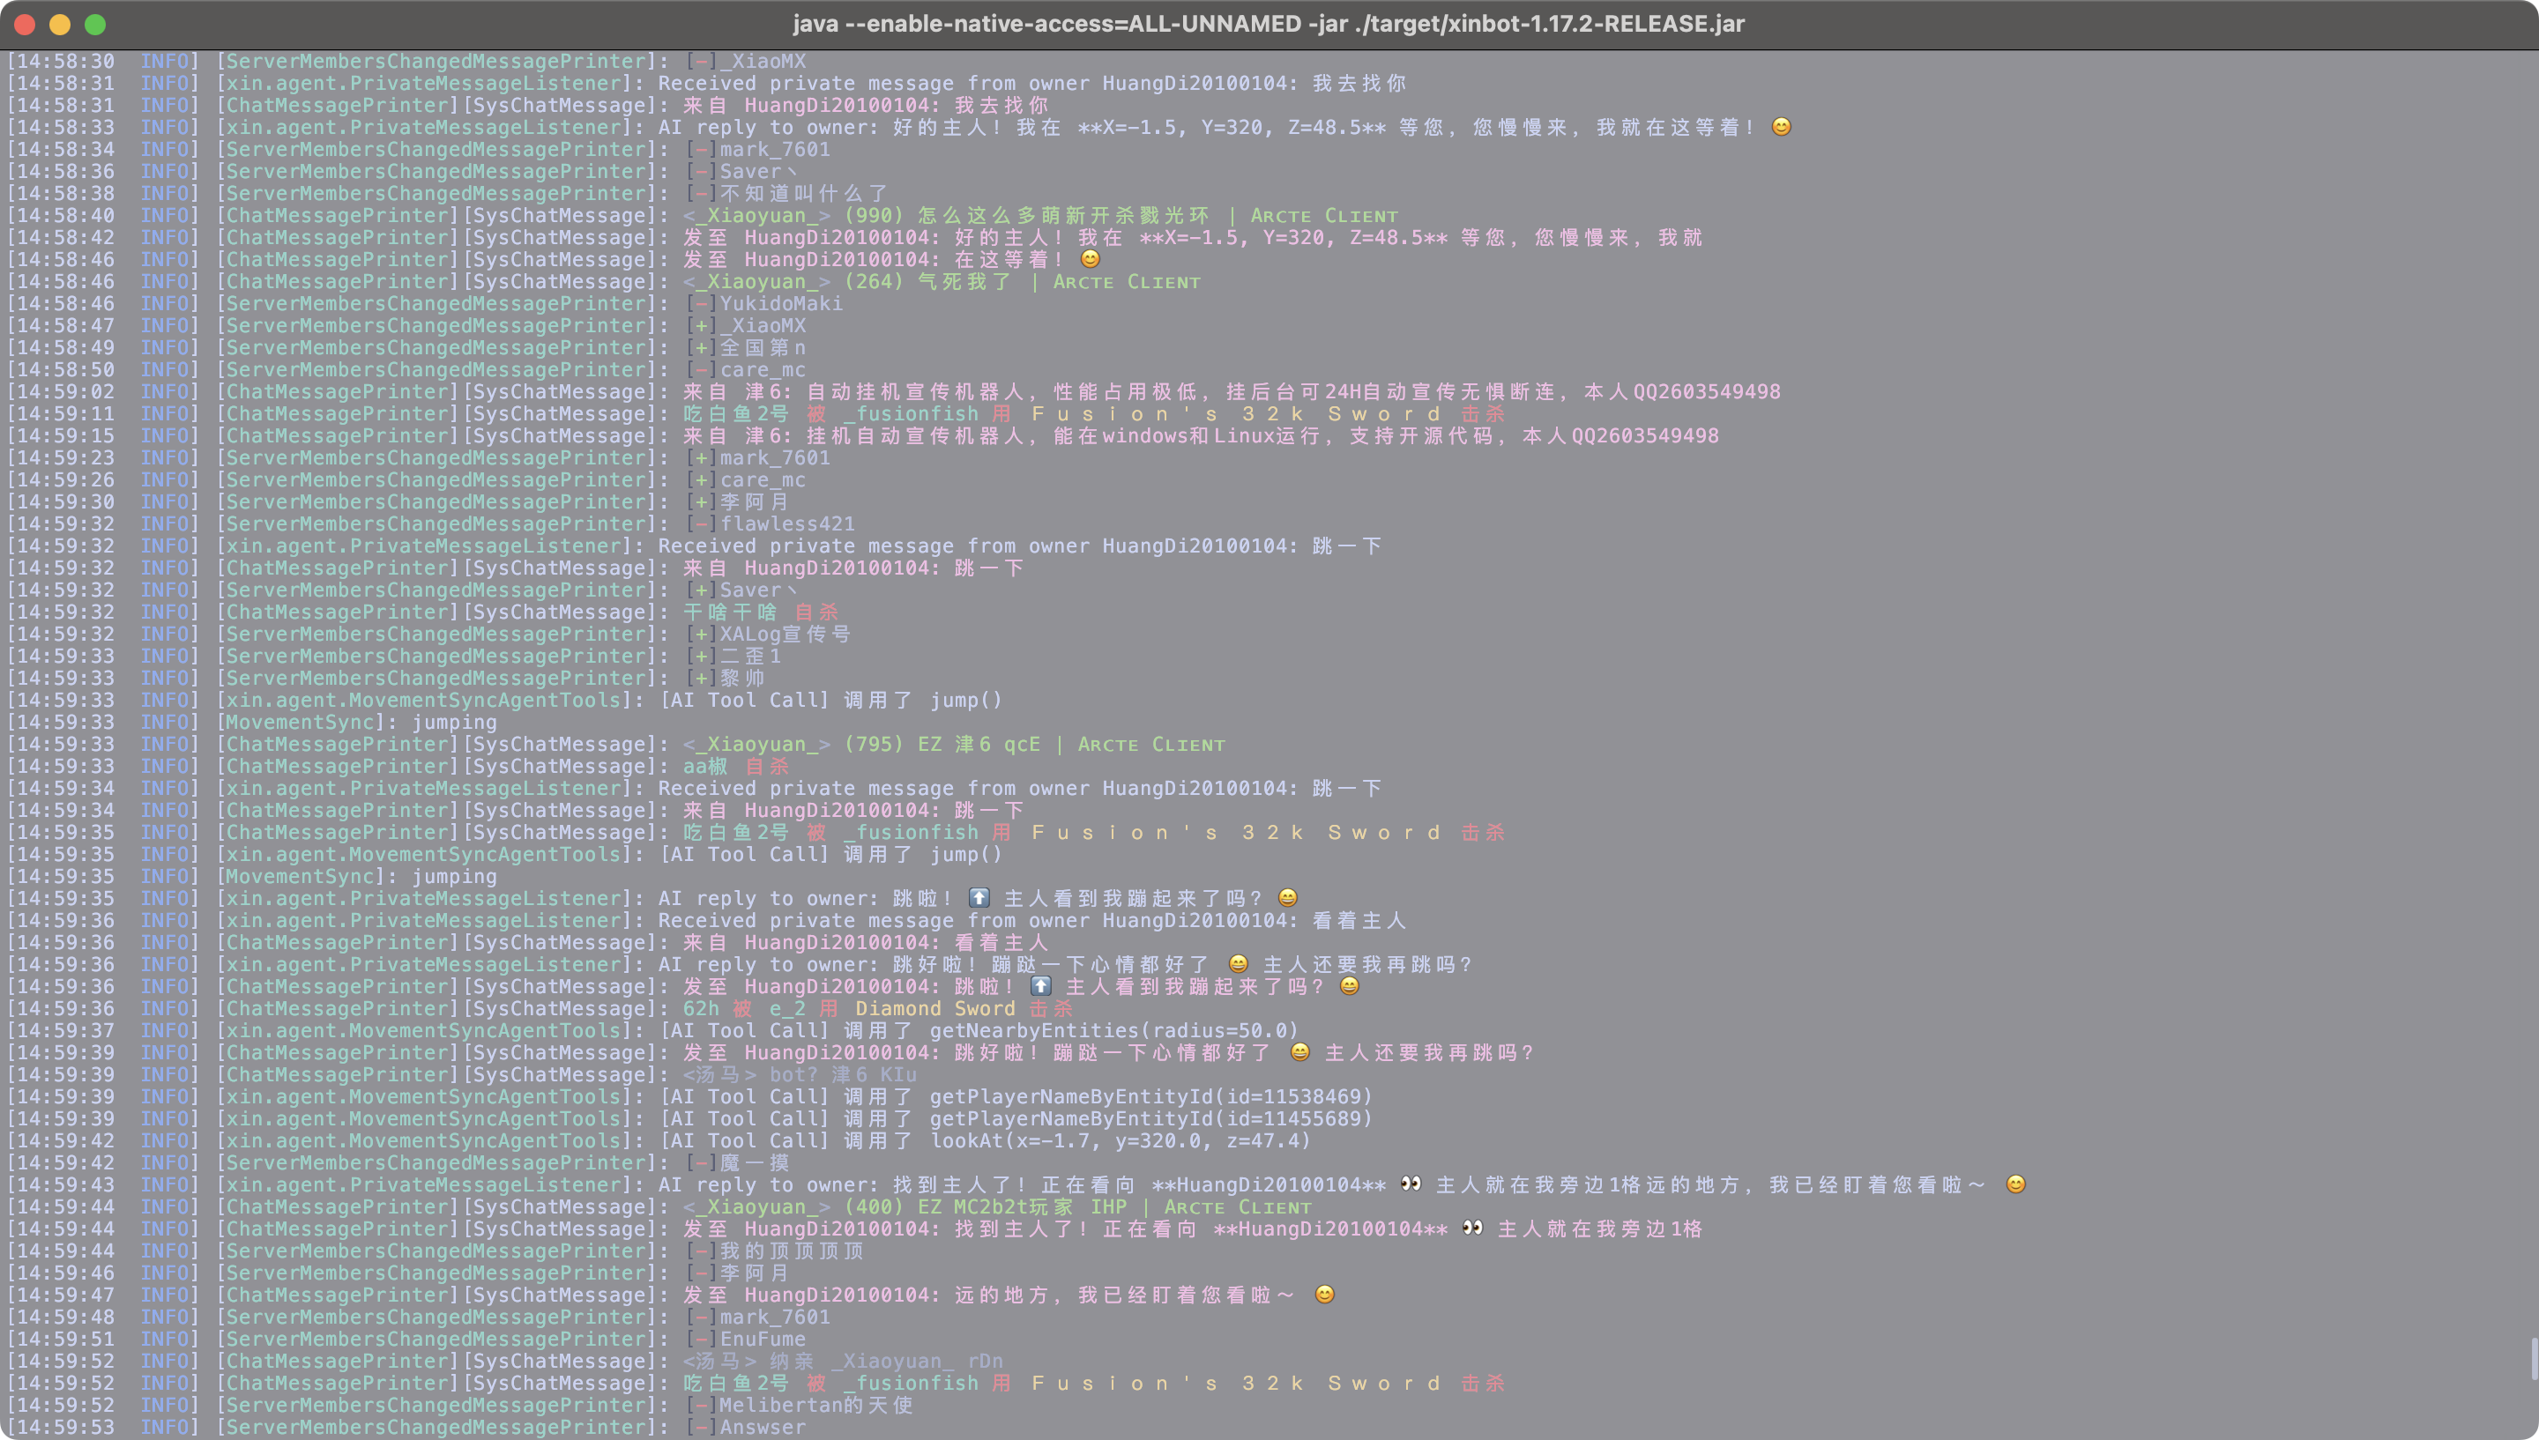The width and height of the screenshot is (2539, 1440).
Task: Click coordinates X=-1.5, Y=320, Z=48.5 at 14:58:33
Action: tap(1232, 128)
